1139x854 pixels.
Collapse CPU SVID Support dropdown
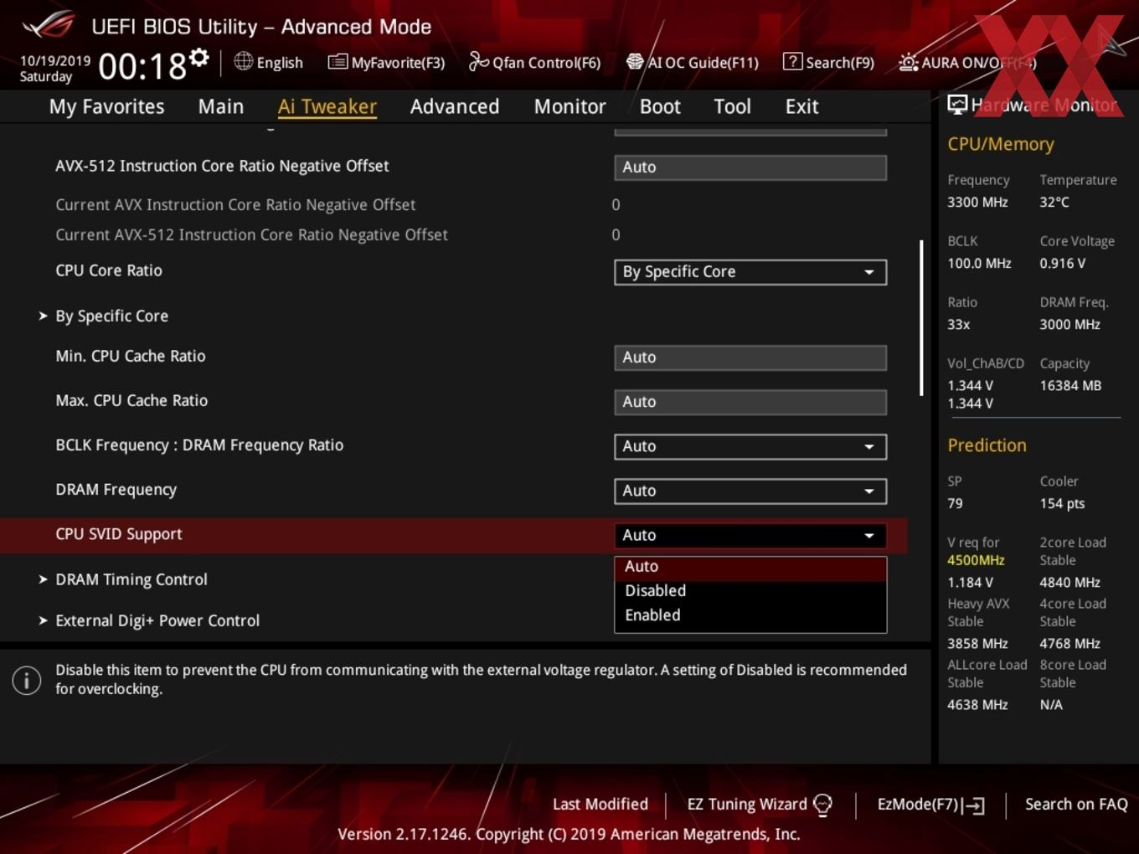[x=750, y=535]
